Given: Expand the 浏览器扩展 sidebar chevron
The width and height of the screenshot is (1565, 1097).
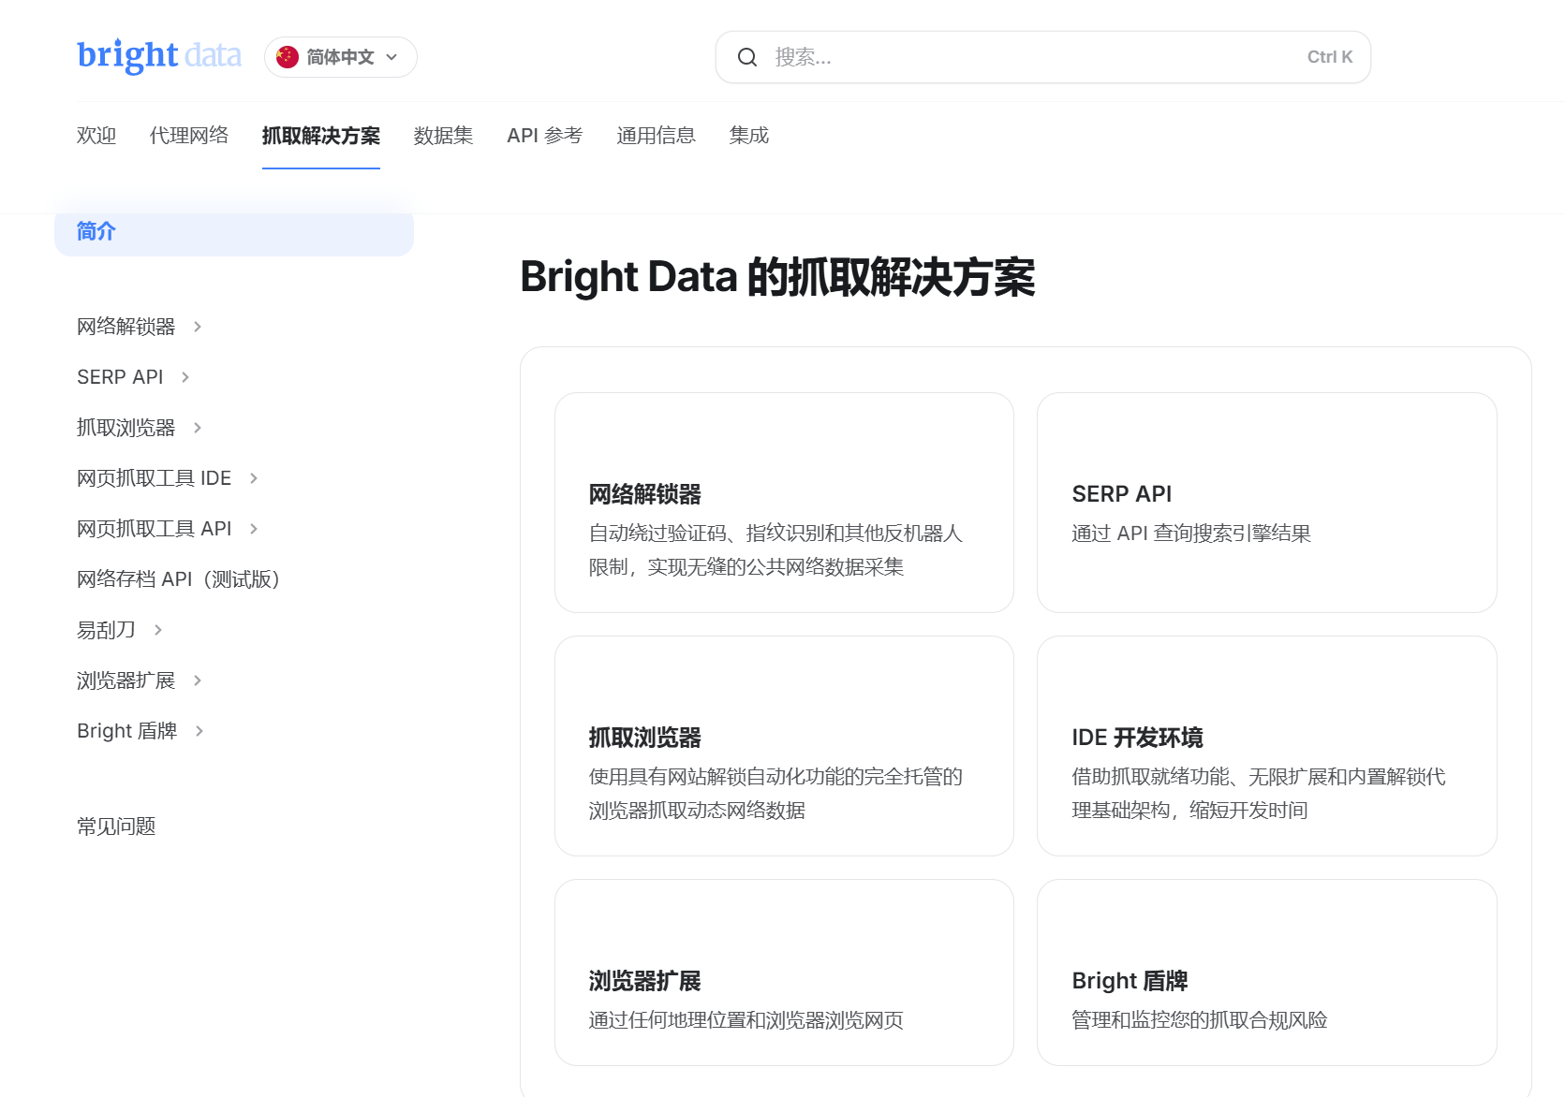Looking at the screenshot, I should (198, 680).
